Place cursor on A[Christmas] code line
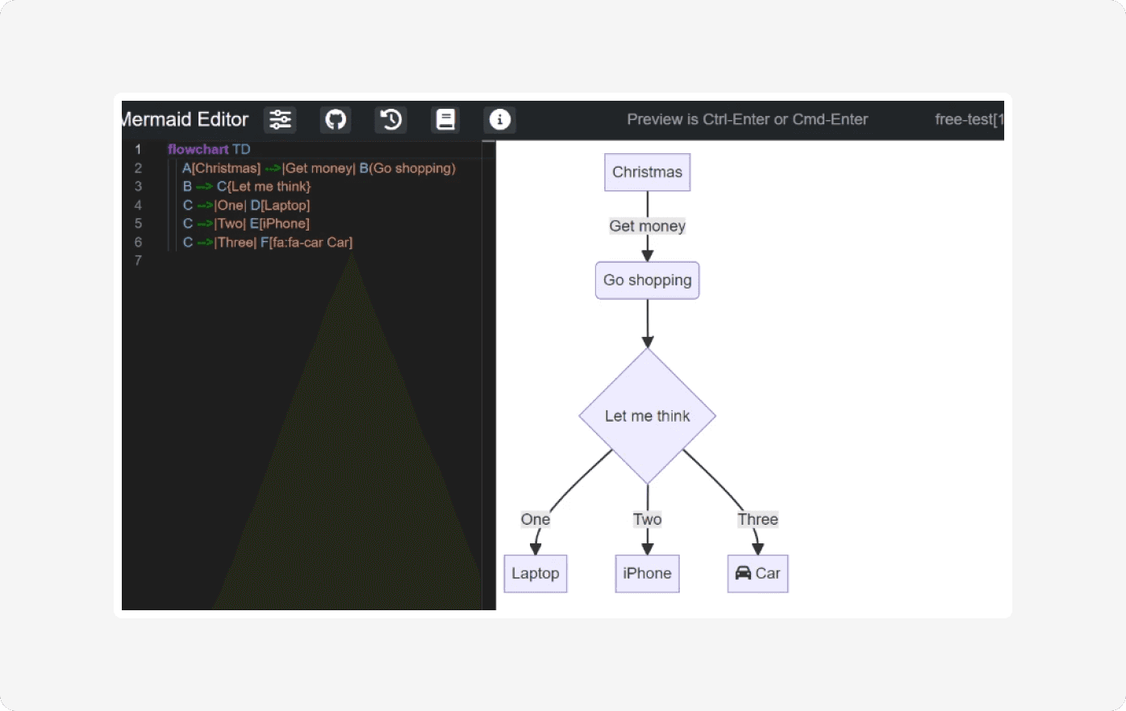The width and height of the screenshot is (1126, 711). click(x=319, y=168)
